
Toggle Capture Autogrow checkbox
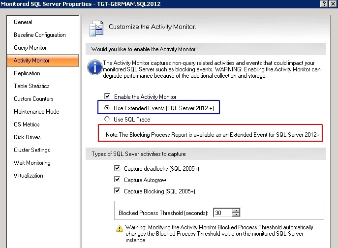[117, 179]
